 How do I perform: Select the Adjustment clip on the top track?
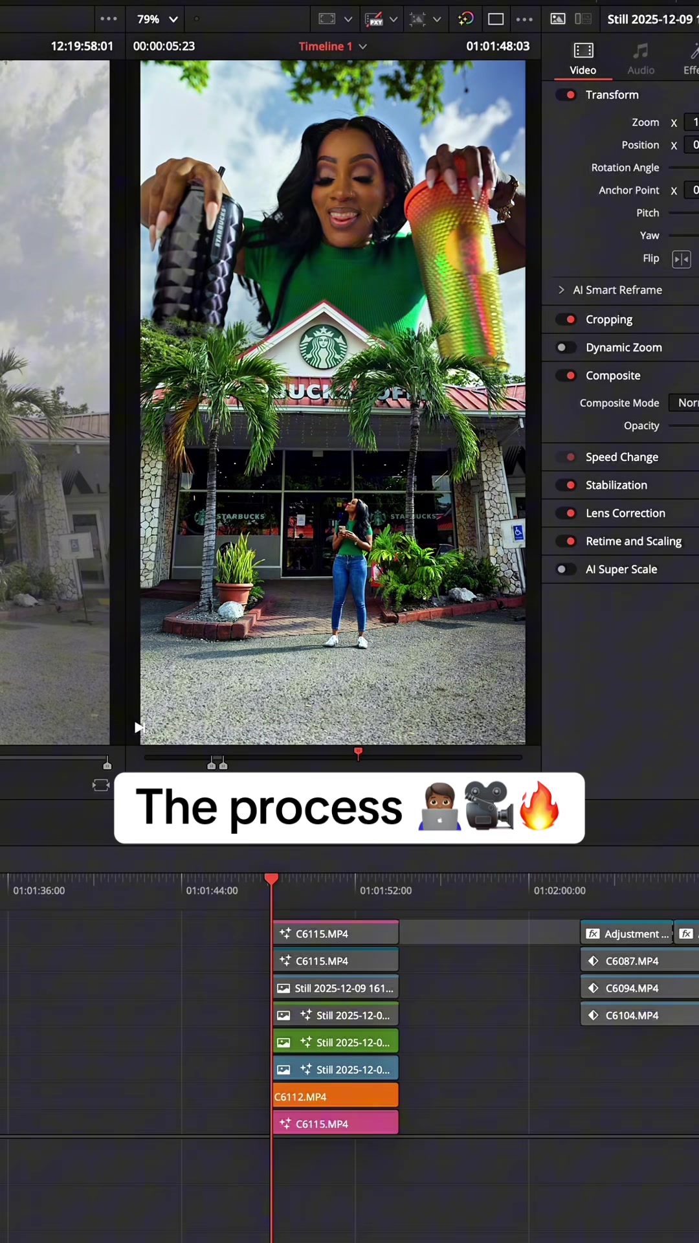[627, 934]
